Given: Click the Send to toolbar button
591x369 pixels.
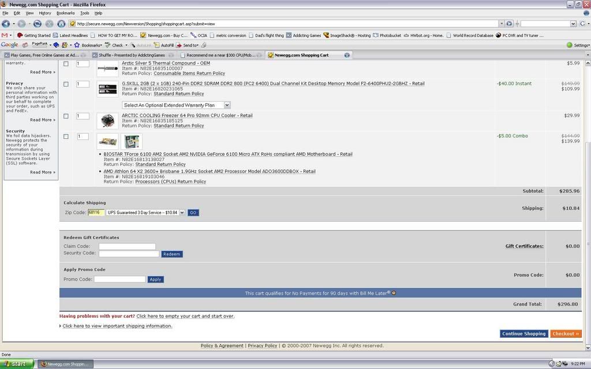Looking at the screenshot, I should click(x=187, y=45).
